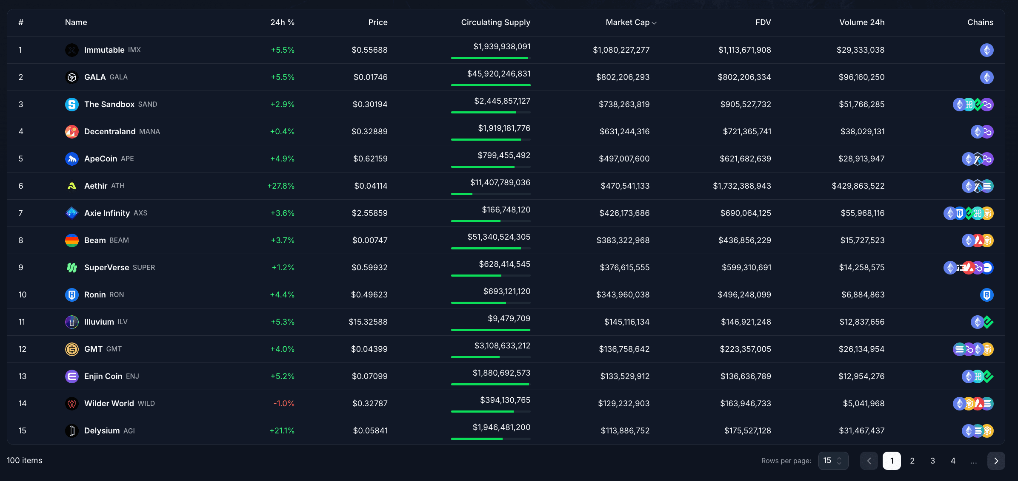Open the Decentraland MANA logo
1018x481 pixels.
72,131
